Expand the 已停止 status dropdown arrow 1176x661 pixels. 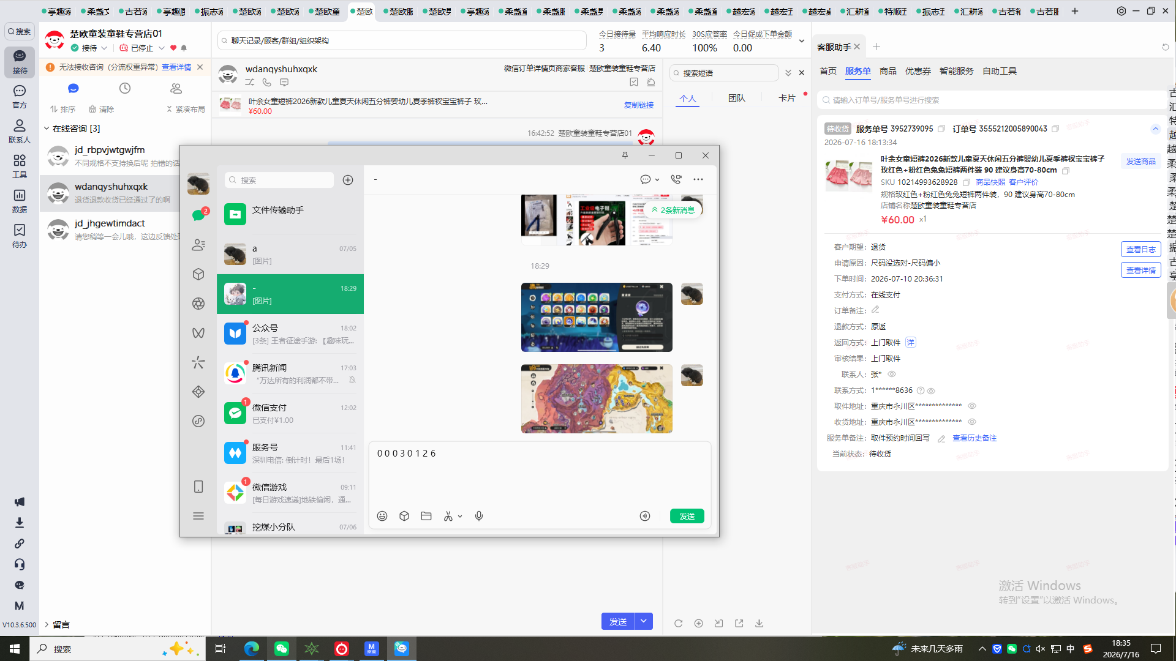162,48
